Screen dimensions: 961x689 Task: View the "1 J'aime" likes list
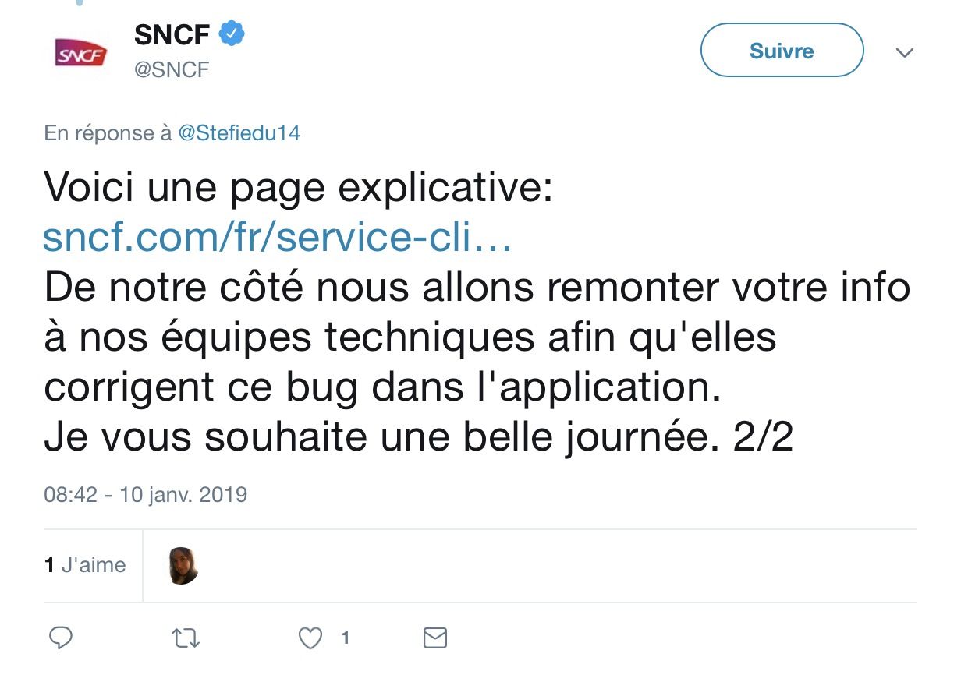(x=85, y=565)
